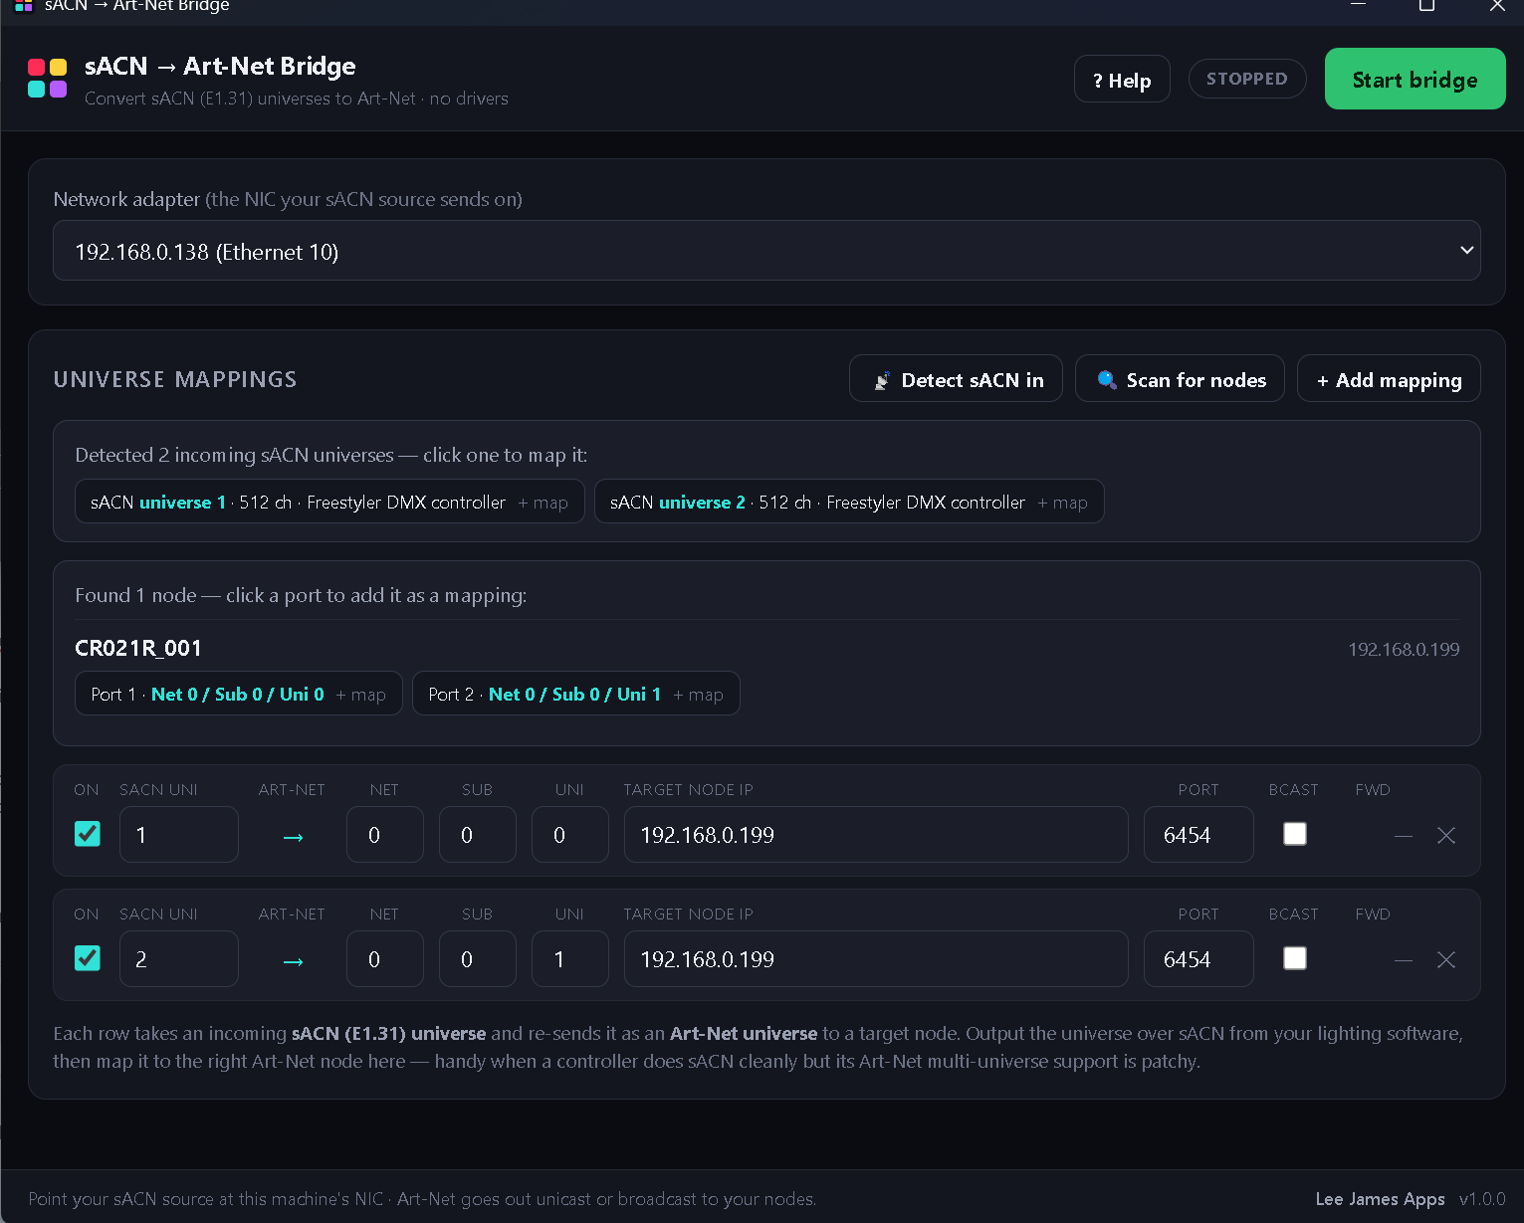Screen dimensions: 1524x1223
Task: Click the FWD dash on first mapping row
Action: 1404,836
